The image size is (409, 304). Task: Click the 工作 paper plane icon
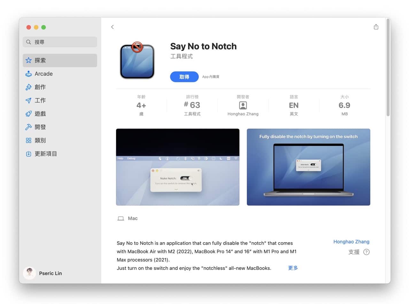(x=29, y=100)
